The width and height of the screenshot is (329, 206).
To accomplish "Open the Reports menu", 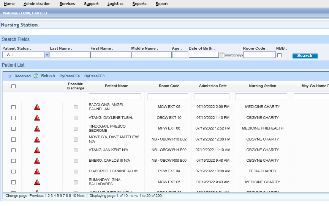I will (139, 4).
